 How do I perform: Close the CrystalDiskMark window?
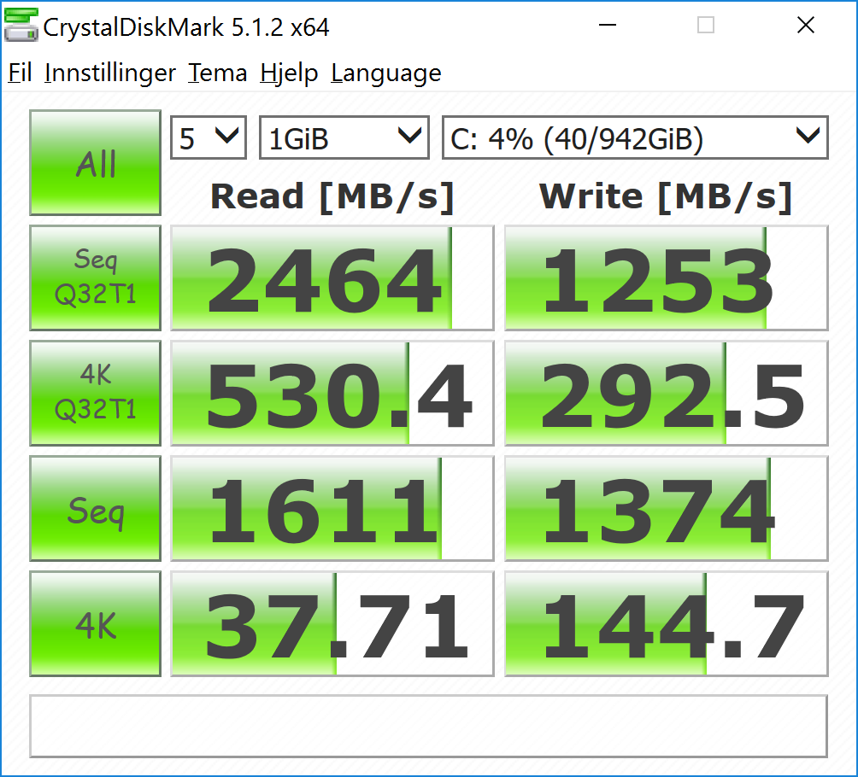click(806, 25)
